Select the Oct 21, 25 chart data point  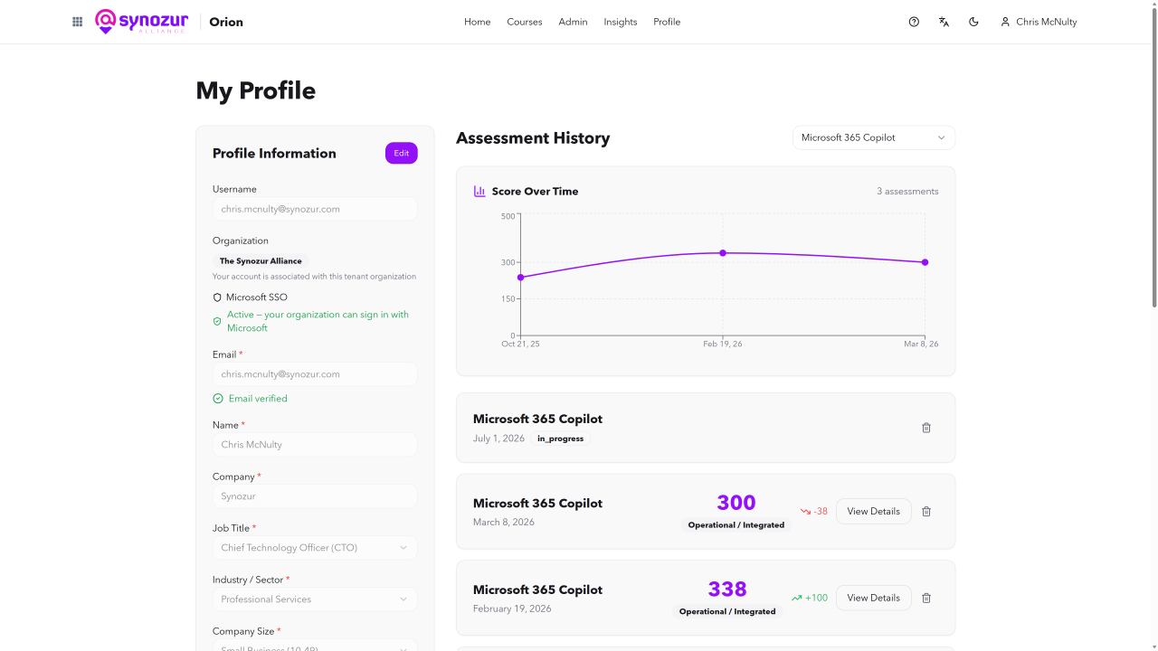[521, 278]
